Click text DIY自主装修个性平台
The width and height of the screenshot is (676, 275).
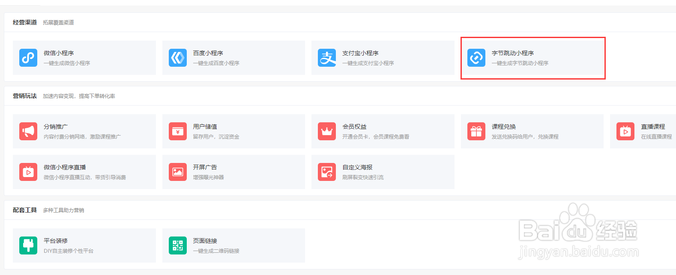tap(69, 251)
